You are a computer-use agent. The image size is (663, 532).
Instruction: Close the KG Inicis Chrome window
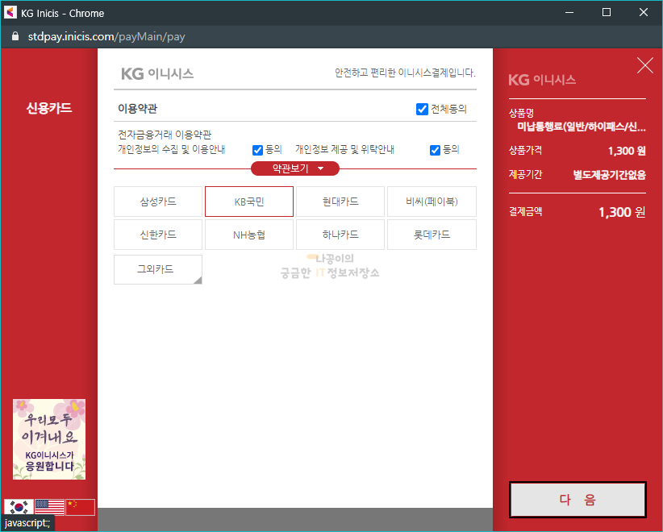tap(643, 13)
